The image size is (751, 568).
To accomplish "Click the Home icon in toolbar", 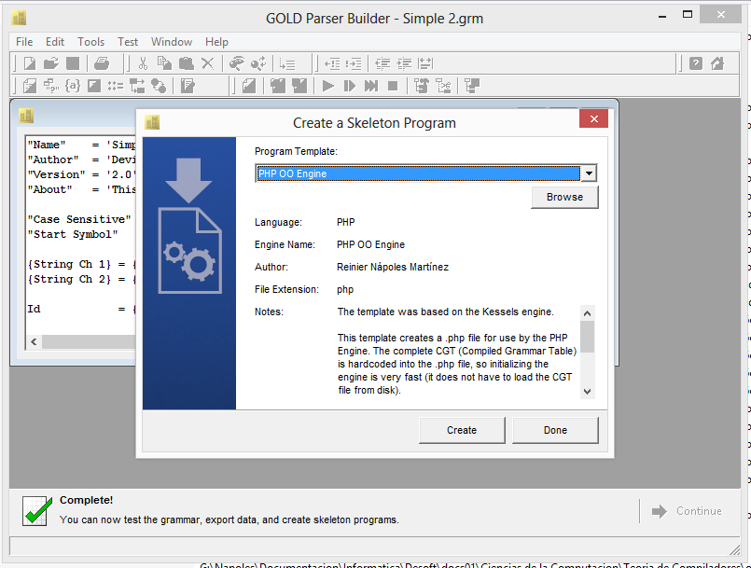I will pyautogui.click(x=716, y=63).
